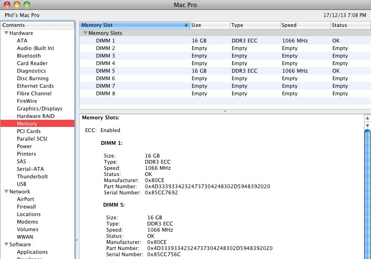Select Fibre Channel entry

34,93
